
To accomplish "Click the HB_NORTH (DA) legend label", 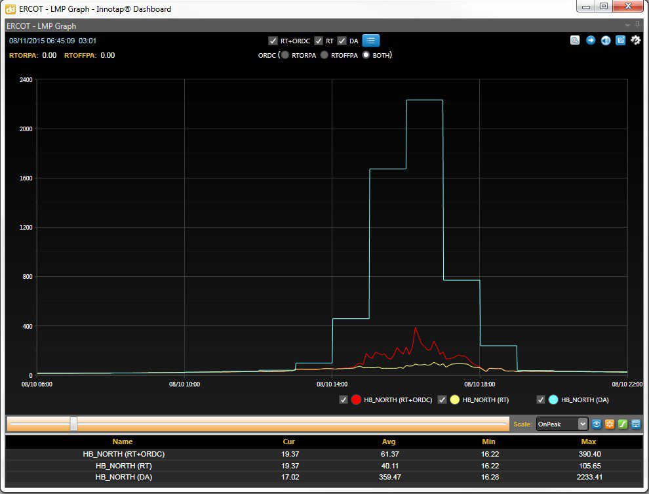I will pyautogui.click(x=585, y=400).
